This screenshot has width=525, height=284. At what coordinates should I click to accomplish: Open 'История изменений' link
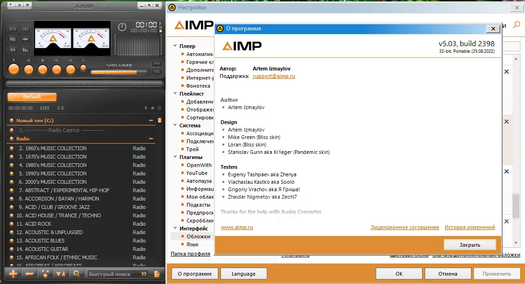[470, 227]
